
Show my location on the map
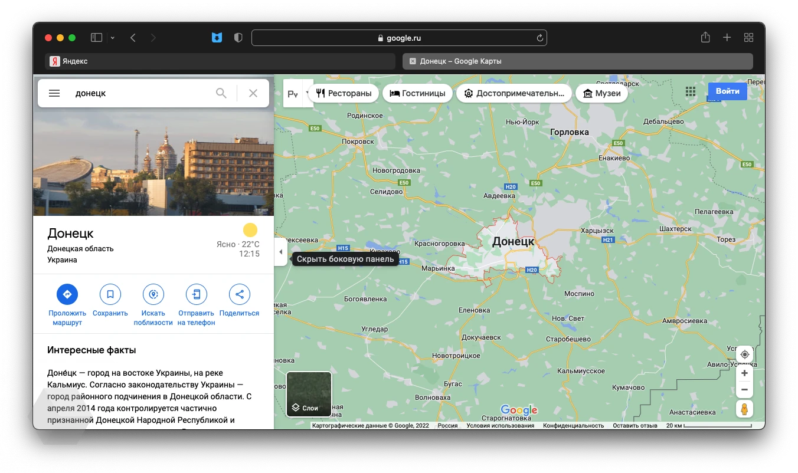[744, 354]
